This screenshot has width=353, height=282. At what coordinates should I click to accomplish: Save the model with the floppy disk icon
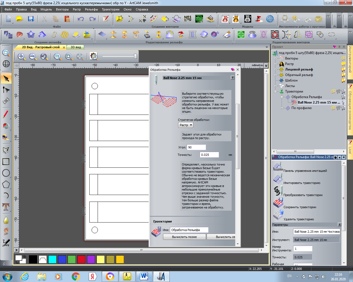(31, 19)
